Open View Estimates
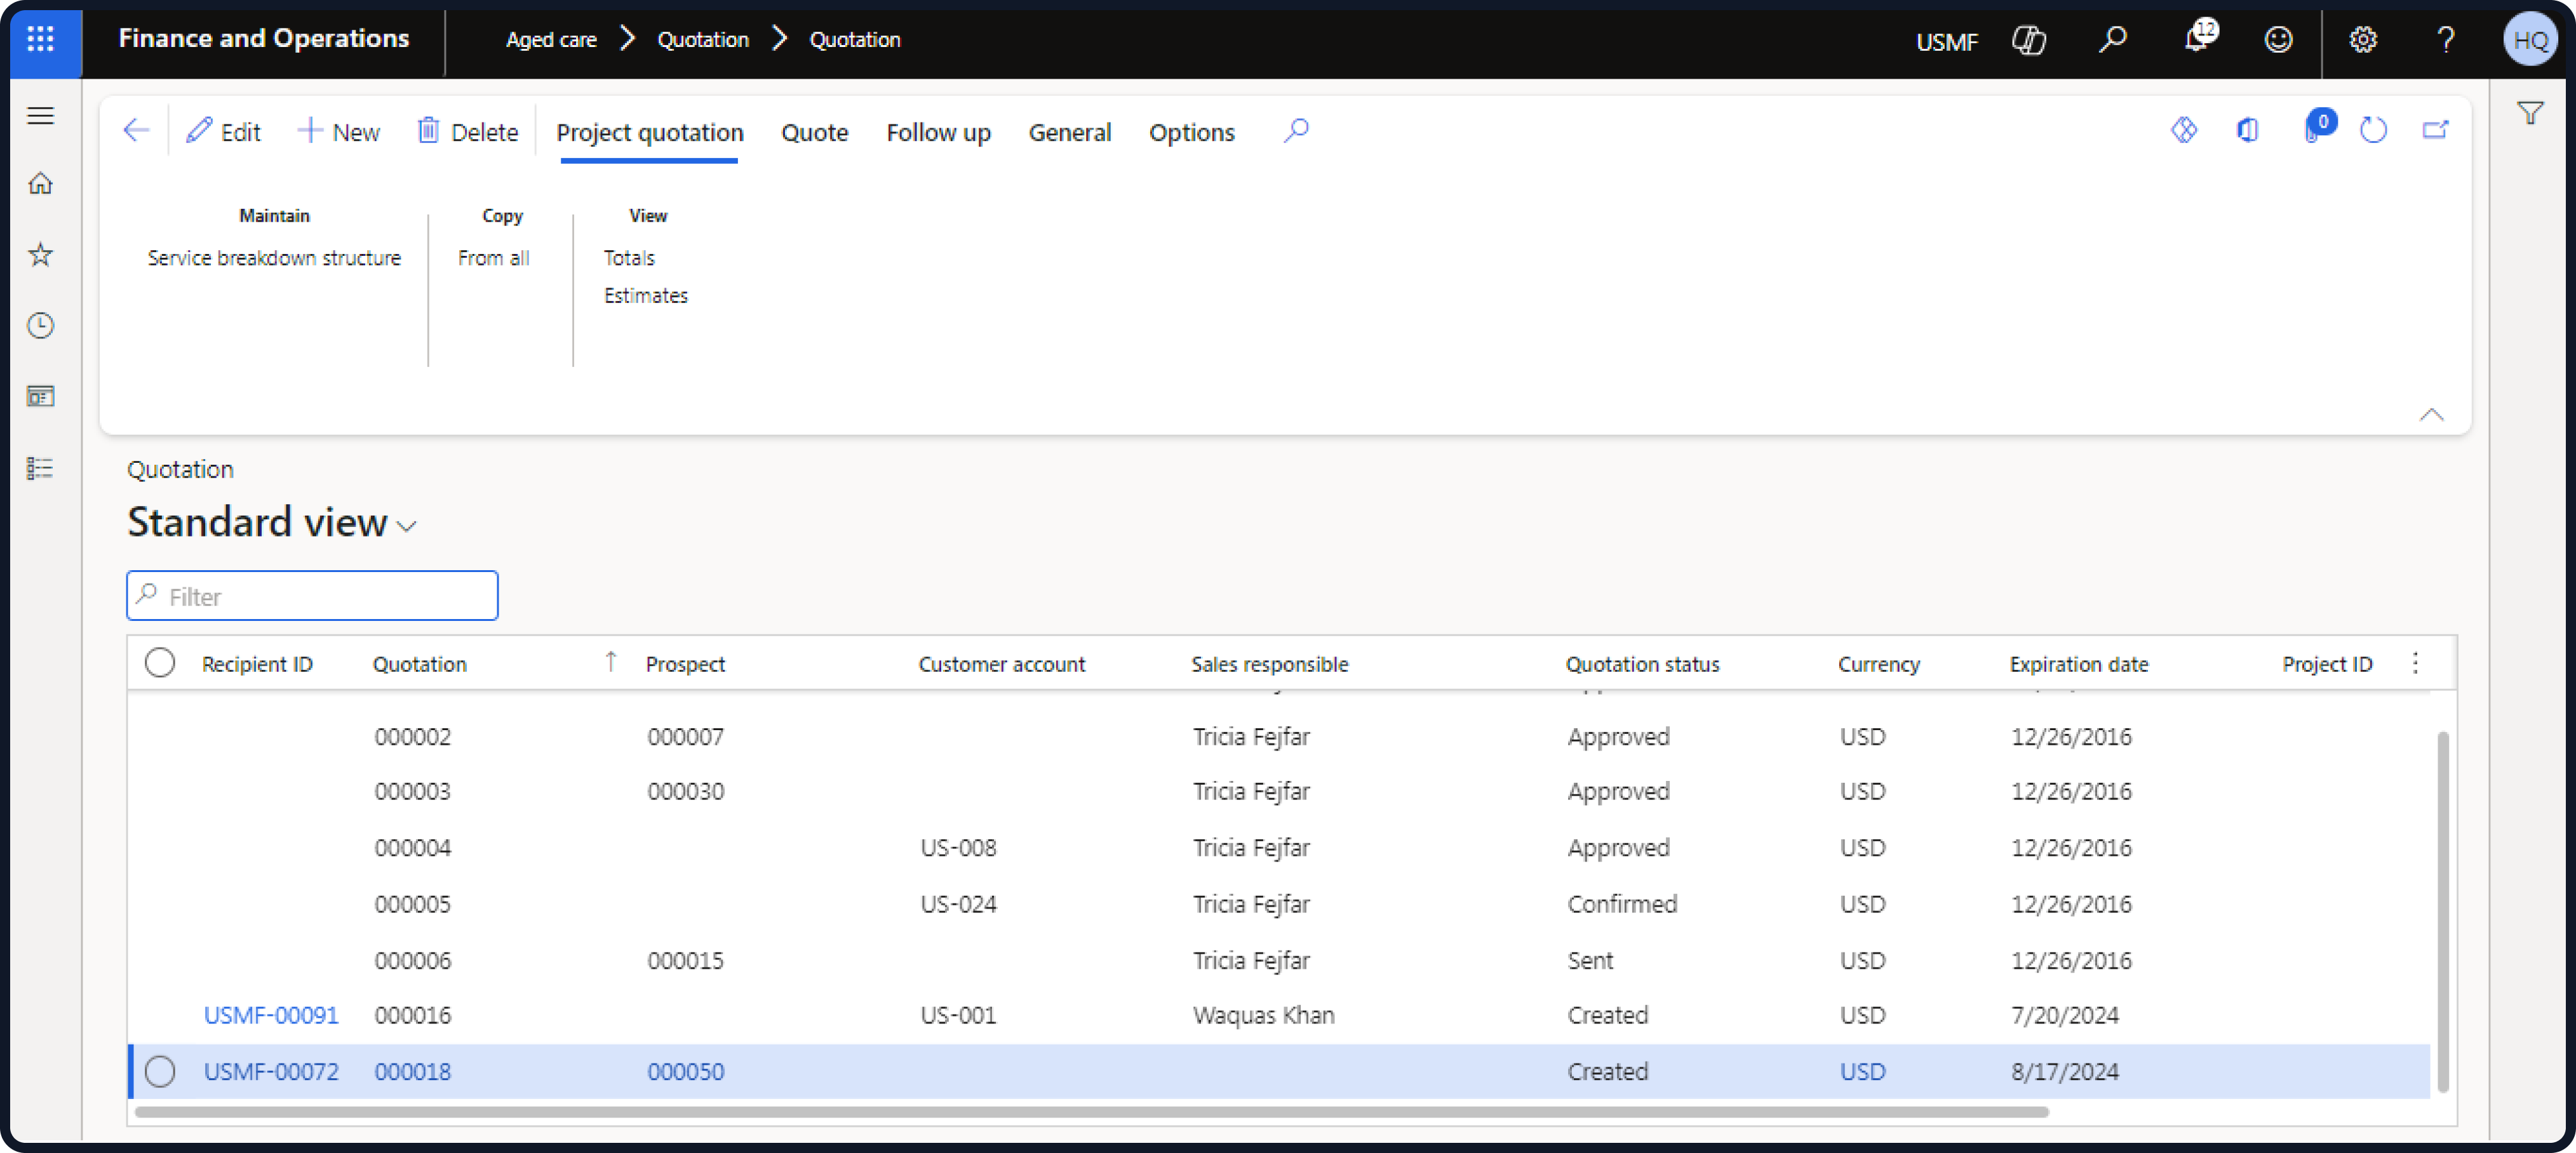The width and height of the screenshot is (2576, 1153). tap(645, 296)
